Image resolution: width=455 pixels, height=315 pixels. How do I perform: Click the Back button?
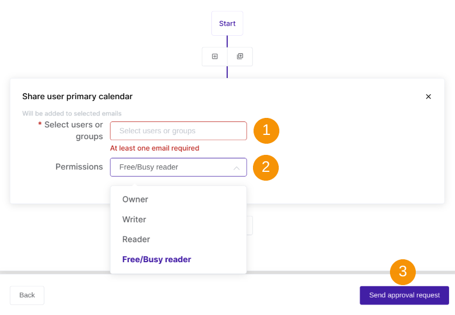click(x=27, y=295)
